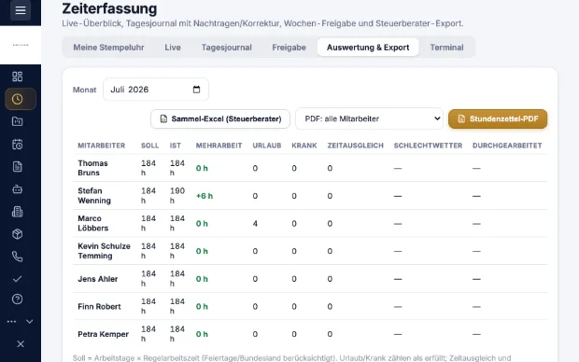Open the robot assistant sidebar icon
579x362 pixels.
coord(18,189)
